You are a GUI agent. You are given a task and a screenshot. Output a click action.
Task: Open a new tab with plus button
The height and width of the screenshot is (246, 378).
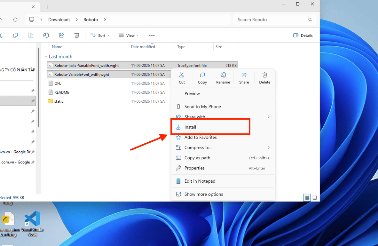point(47,7)
